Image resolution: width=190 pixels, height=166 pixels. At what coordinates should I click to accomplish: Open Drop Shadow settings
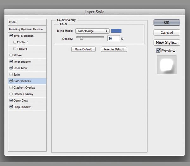click(22, 107)
